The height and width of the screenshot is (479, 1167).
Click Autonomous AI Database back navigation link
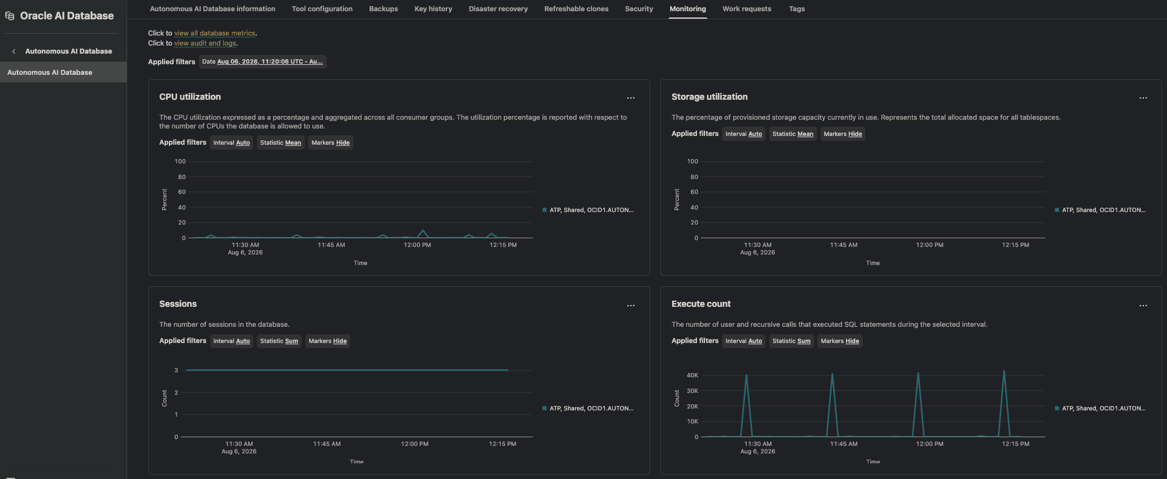point(69,51)
